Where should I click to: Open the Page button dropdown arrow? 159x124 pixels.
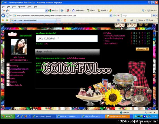pyautogui.click(x=144, y=20)
